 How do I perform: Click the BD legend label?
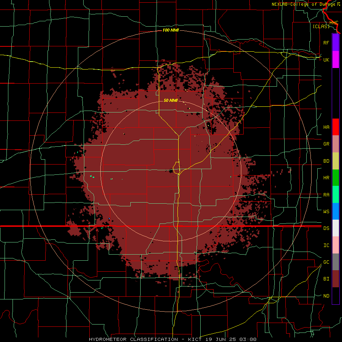tap(326, 161)
